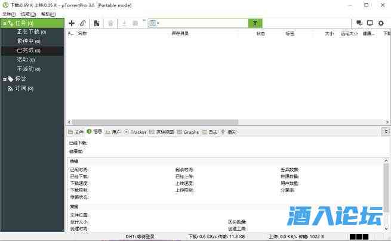Viewport: 391px width, 241px height.
Task: Click Add Torrent from URL link icon
Action: [x=82, y=23]
